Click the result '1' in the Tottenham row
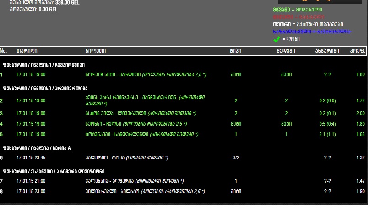 (x=286, y=134)
